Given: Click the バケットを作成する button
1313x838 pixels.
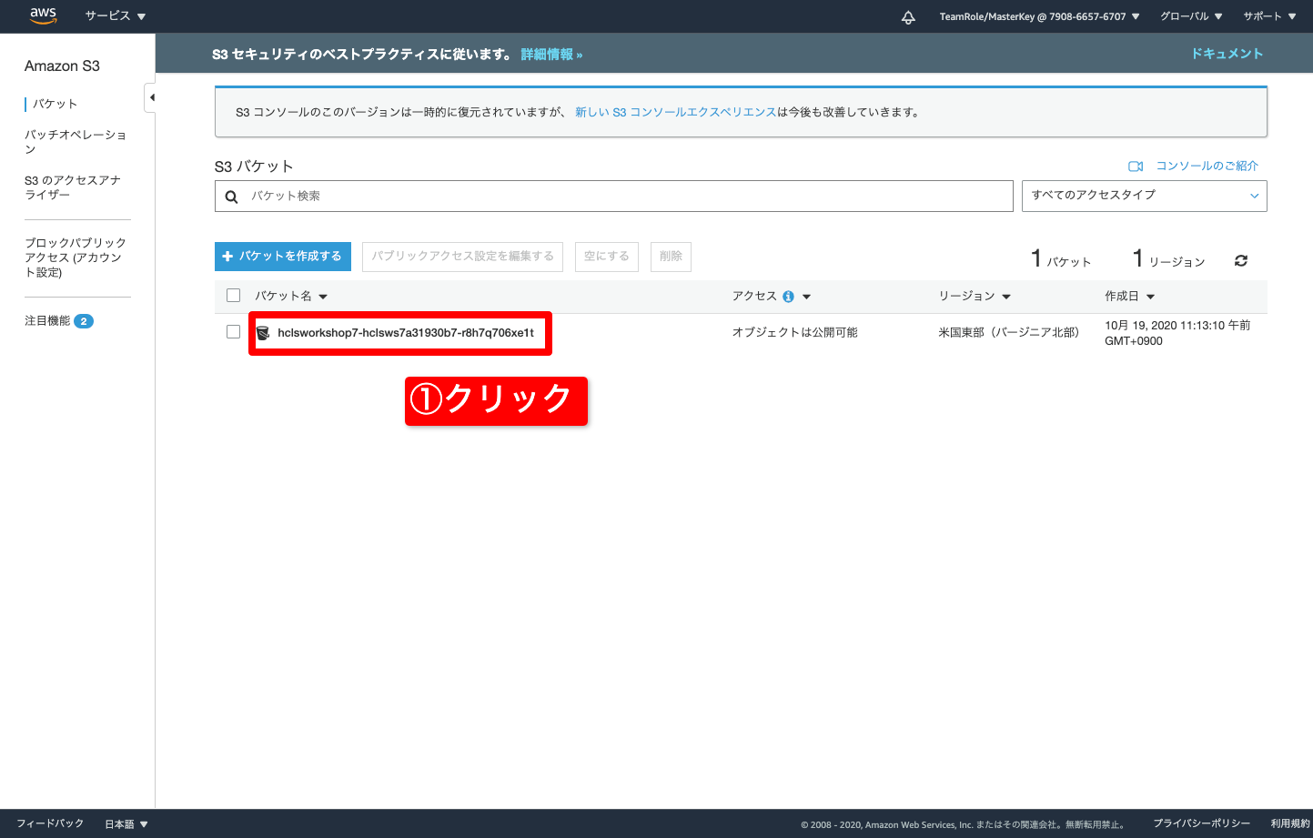Looking at the screenshot, I should pyautogui.click(x=283, y=257).
